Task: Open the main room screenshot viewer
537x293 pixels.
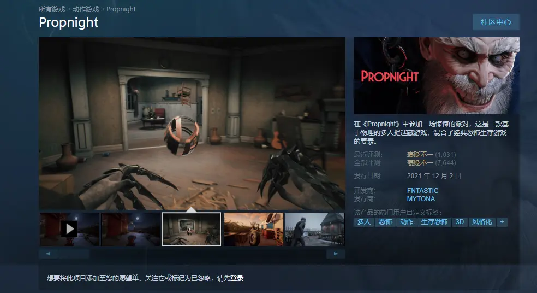Action: [x=192, y=124]
